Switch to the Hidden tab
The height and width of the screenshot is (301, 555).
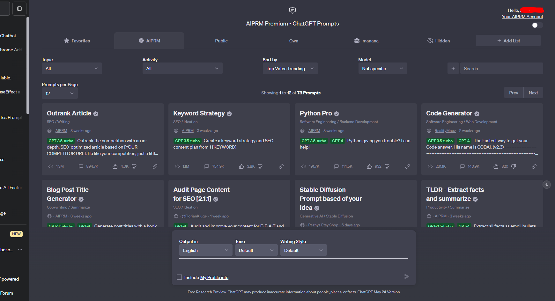tap(439, 41)
